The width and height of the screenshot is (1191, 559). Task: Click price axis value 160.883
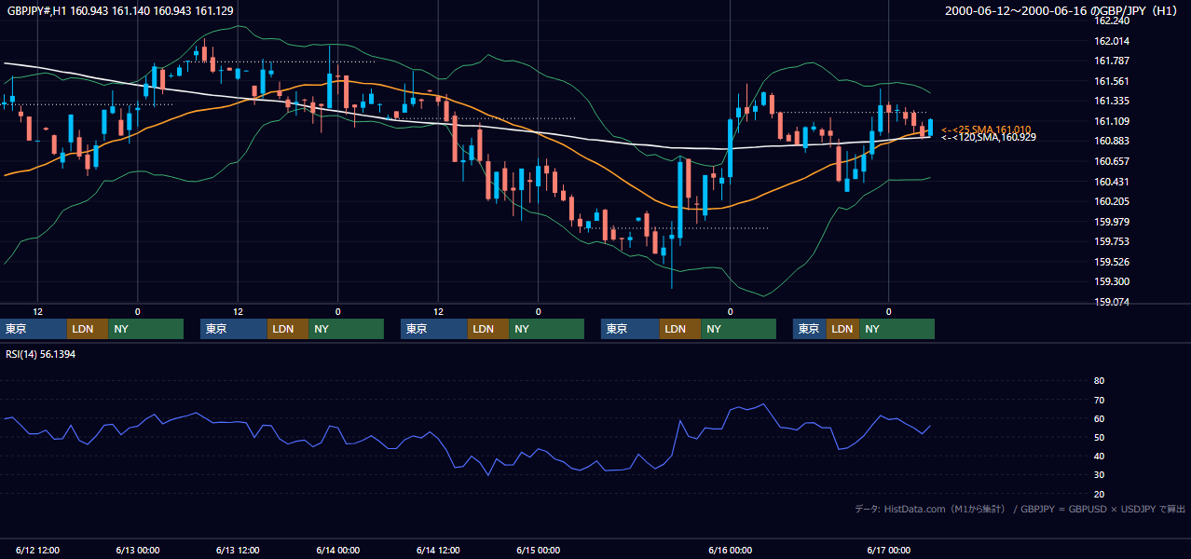tap(1112, 141)
